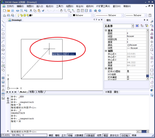Image resolution: width=155 pixels, height=138 pixels.
Task: Toggle 极轴 polar tracking in status bar
Action: pos(70,135)
